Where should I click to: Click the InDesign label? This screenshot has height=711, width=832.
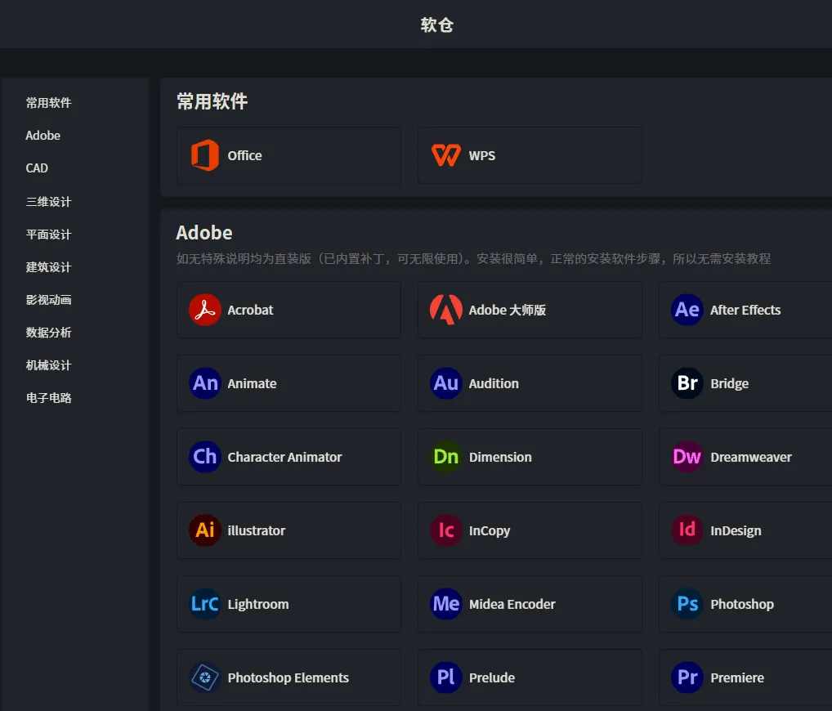(736, 530)
